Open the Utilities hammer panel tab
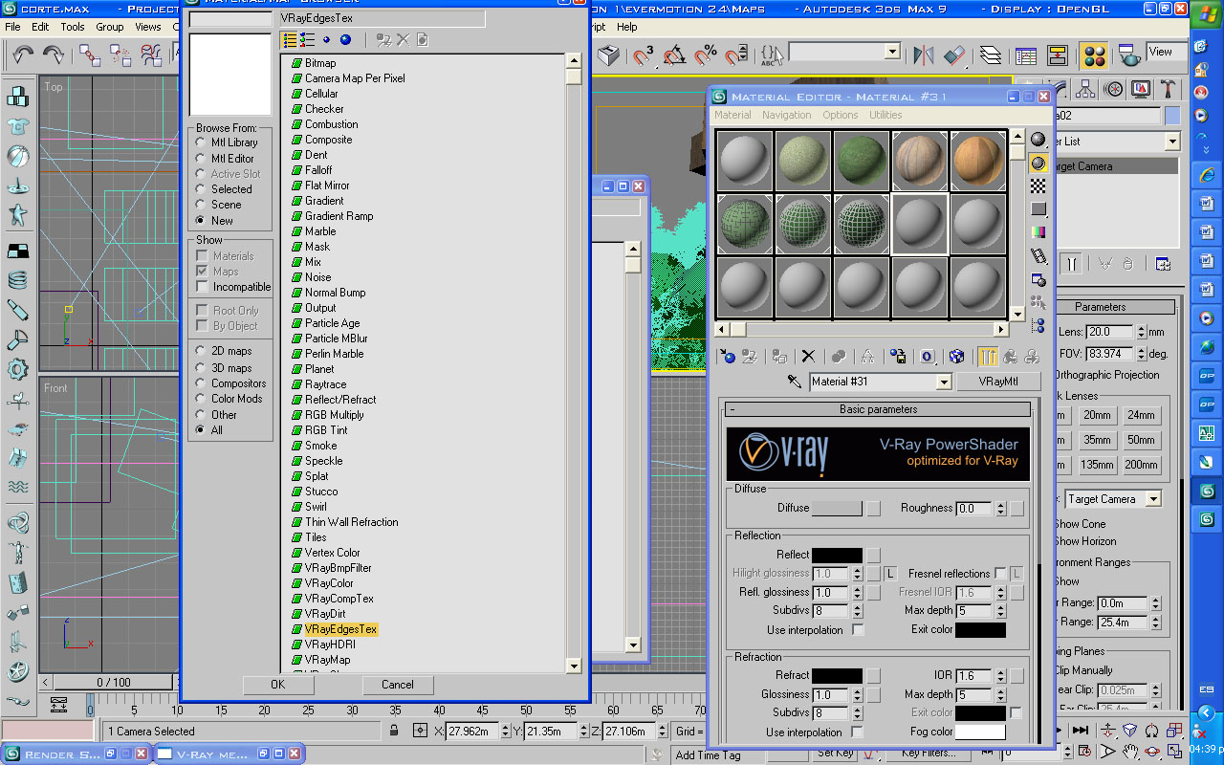 click(x=1168, y=89)
